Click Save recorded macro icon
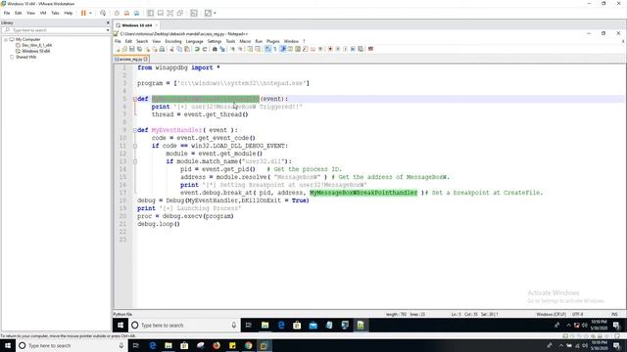The height and width of the screenshot is (352, 627). pyautogui.click(x=361, y=49)
